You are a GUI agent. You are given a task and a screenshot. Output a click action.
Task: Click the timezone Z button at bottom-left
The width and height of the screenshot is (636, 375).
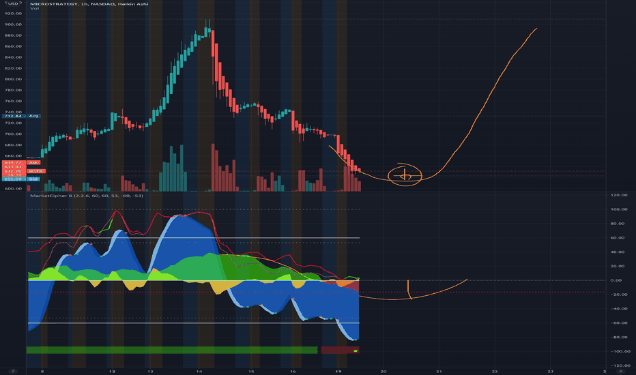click(14, 372)
